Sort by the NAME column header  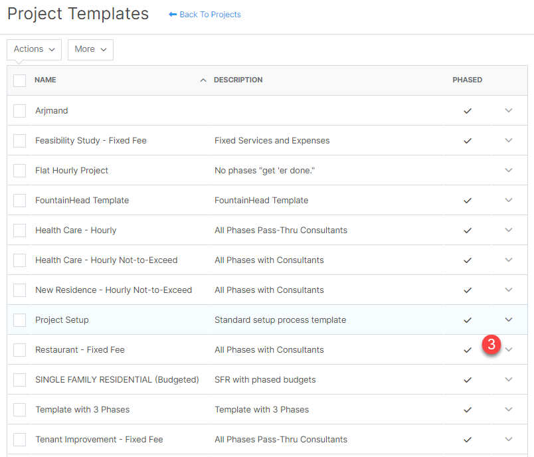coord(45,80)
